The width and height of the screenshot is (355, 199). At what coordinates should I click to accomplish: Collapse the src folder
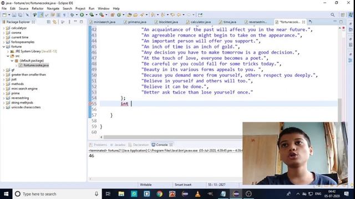(8, 56)
